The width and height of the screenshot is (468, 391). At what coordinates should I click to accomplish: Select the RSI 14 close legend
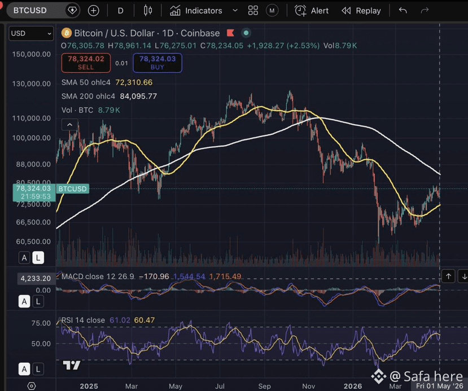(83, 320)
